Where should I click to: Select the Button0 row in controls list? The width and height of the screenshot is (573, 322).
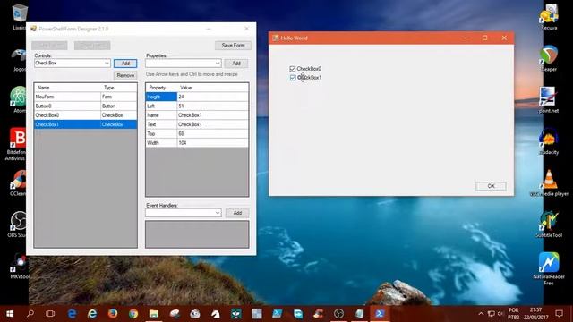pos(86,106)
